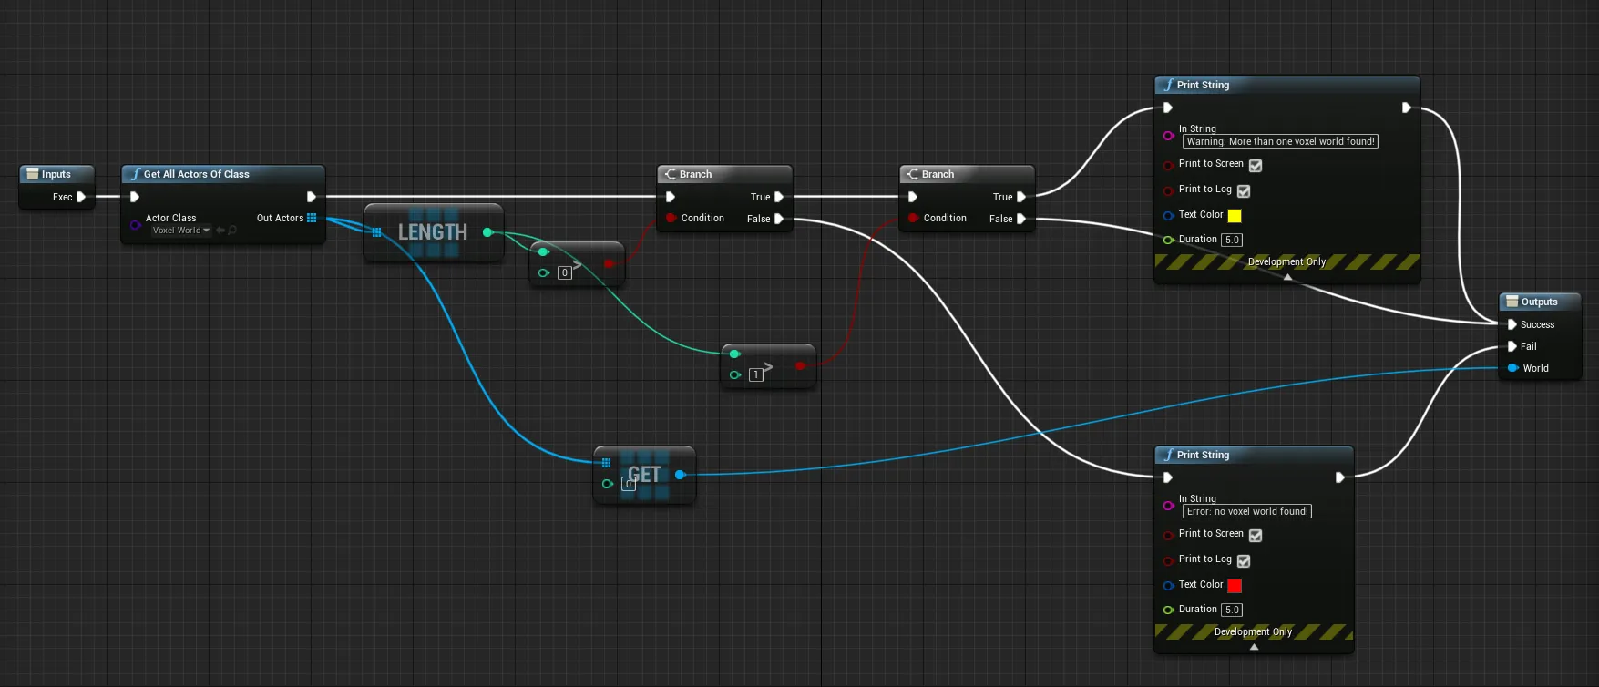Click the browse magnifier icon beside Voxel World
Screen dimensions: 1599x687
point(232,231)
